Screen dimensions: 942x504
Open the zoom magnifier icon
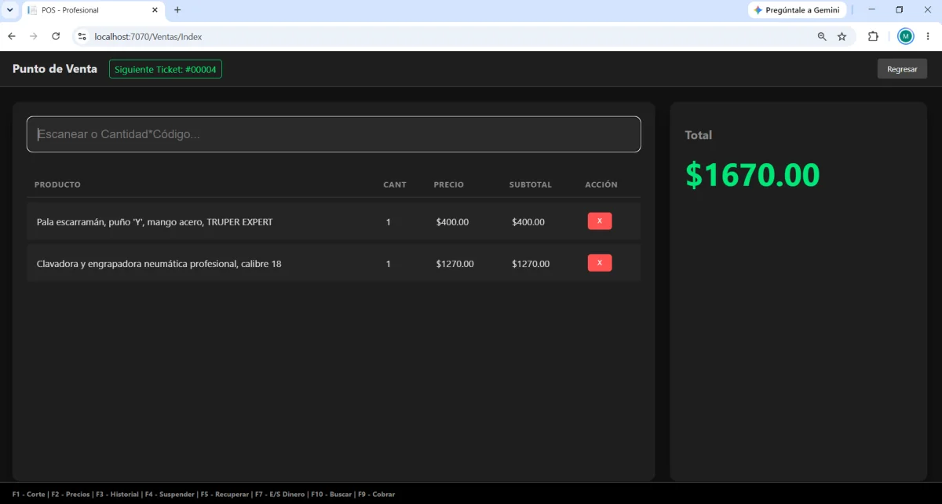click(x=822, y=36)
